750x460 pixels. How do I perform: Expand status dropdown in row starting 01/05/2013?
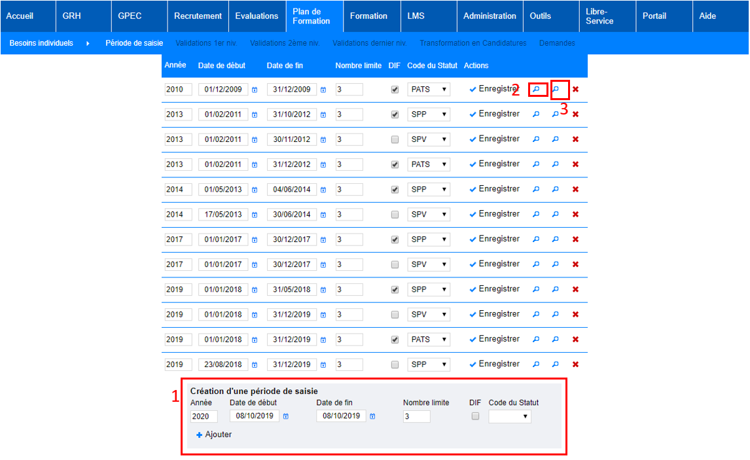(x=429, y=190)
